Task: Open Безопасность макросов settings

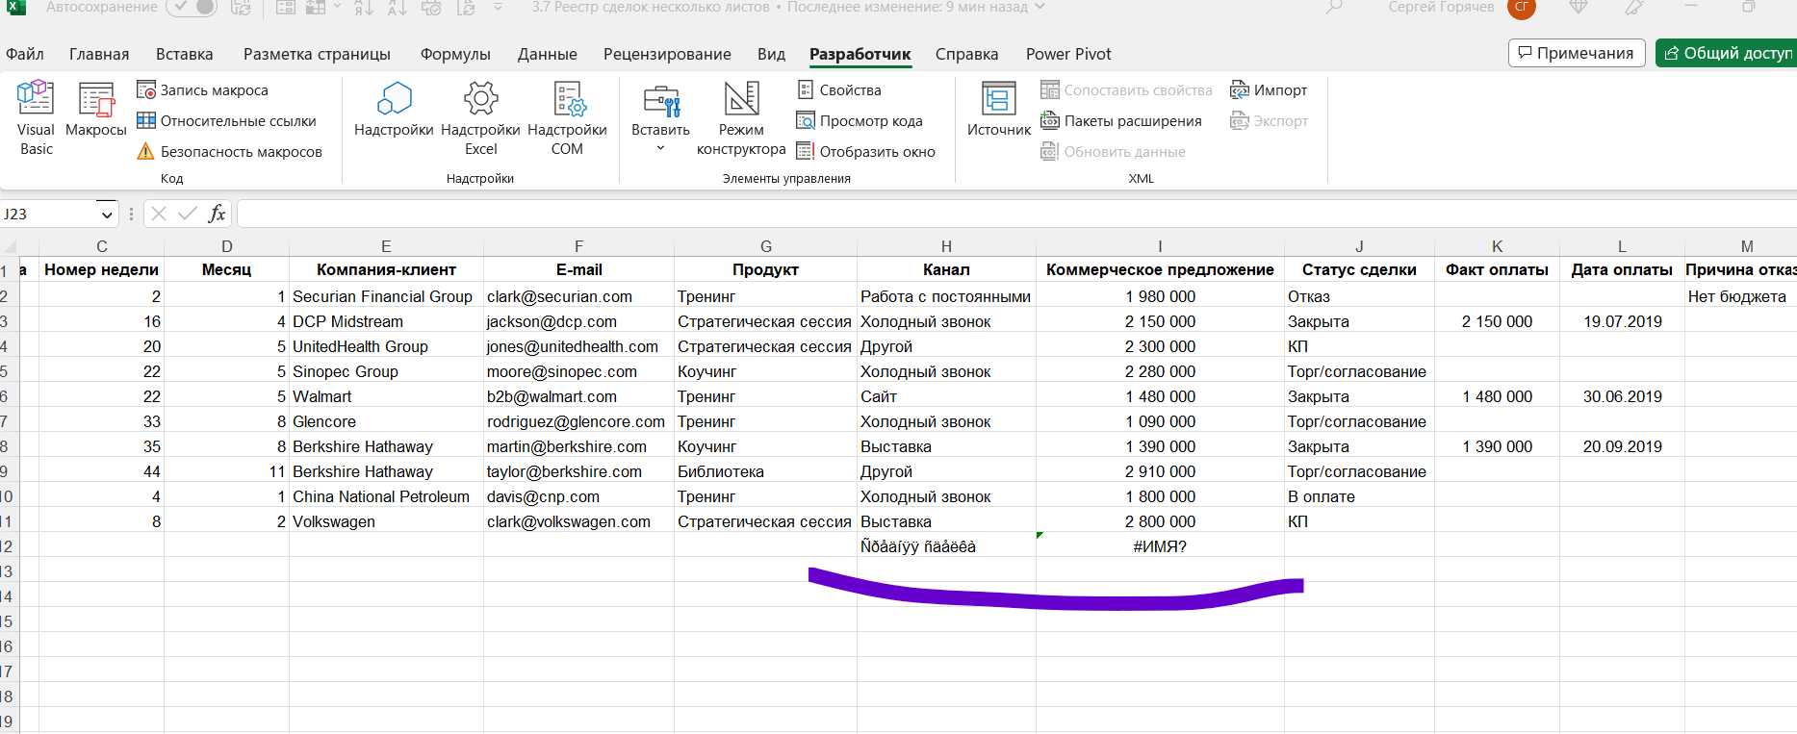Action: 230,151
